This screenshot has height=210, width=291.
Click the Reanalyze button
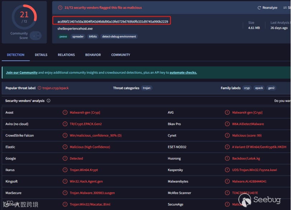pyautogui.click(x=267, y=8)
